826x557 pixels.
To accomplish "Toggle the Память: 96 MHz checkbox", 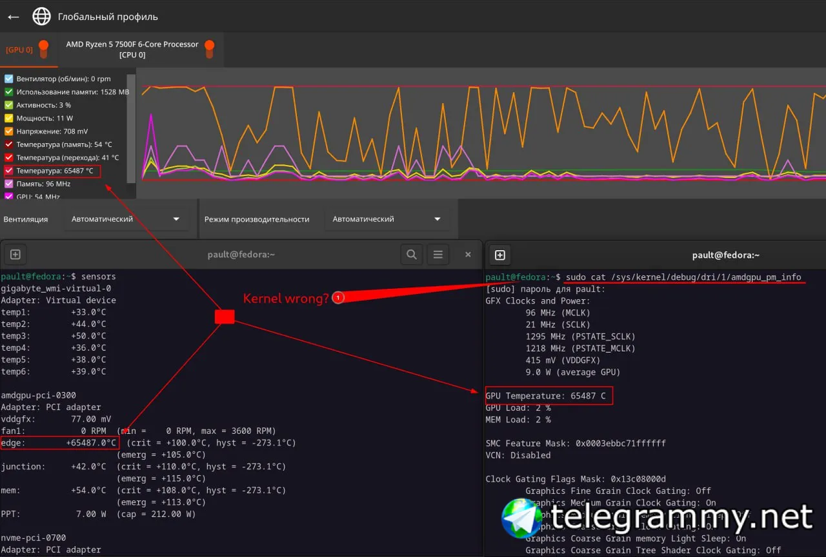I will tap(9, 184).
